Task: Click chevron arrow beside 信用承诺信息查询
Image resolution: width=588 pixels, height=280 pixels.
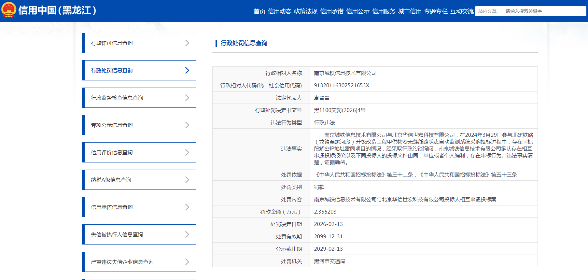Action: 187,207
